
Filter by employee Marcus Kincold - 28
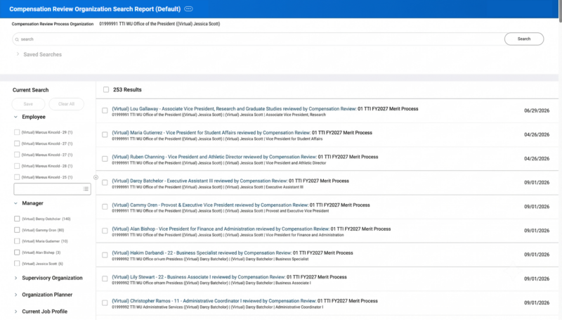pos(17,166)
